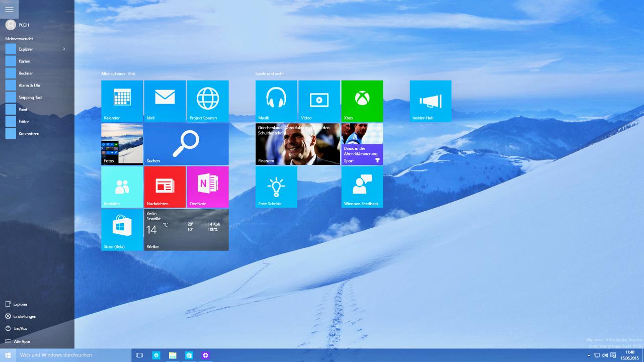Show Alle Apps list
644x362 pixels.
(18, 341)
